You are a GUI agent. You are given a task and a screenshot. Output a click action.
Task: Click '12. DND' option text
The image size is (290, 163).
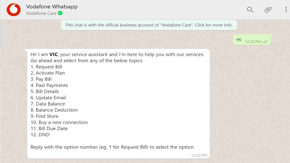[40, 135]
